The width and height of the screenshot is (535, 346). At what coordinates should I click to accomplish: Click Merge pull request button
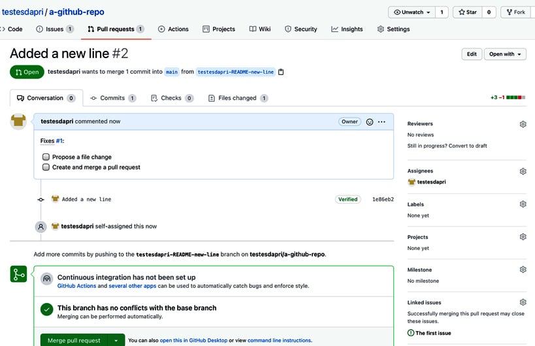(x=74, y=340)
